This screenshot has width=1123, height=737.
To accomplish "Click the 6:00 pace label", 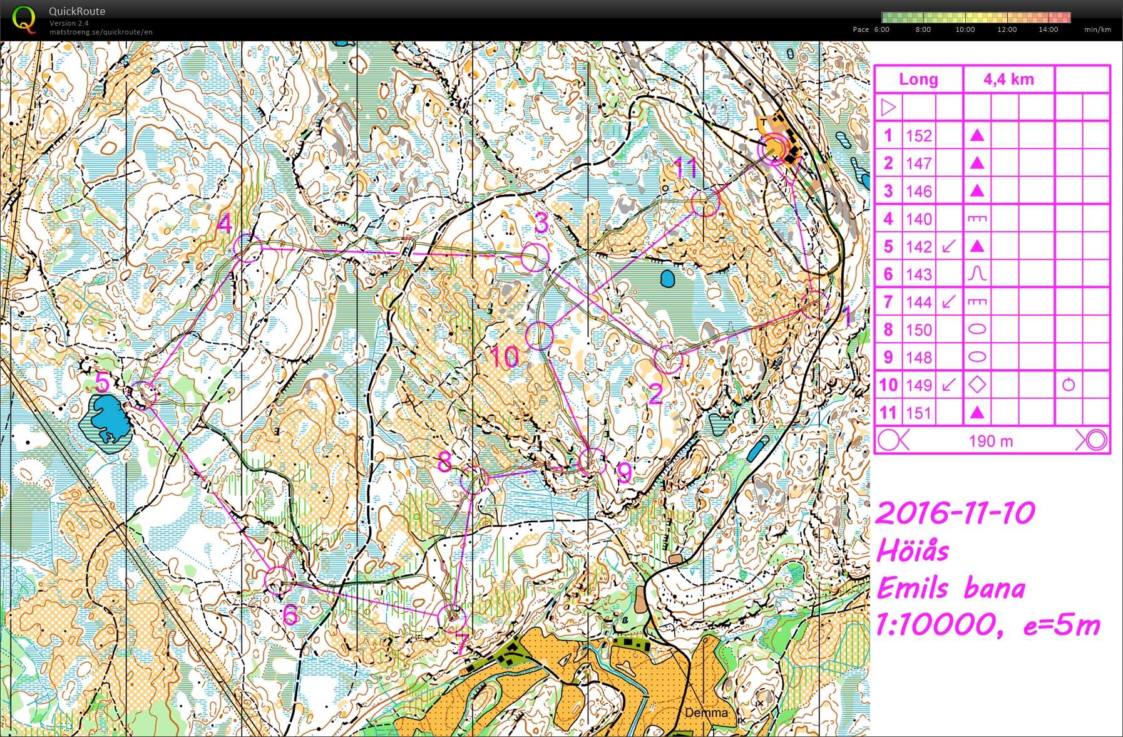I will (881, 29).
